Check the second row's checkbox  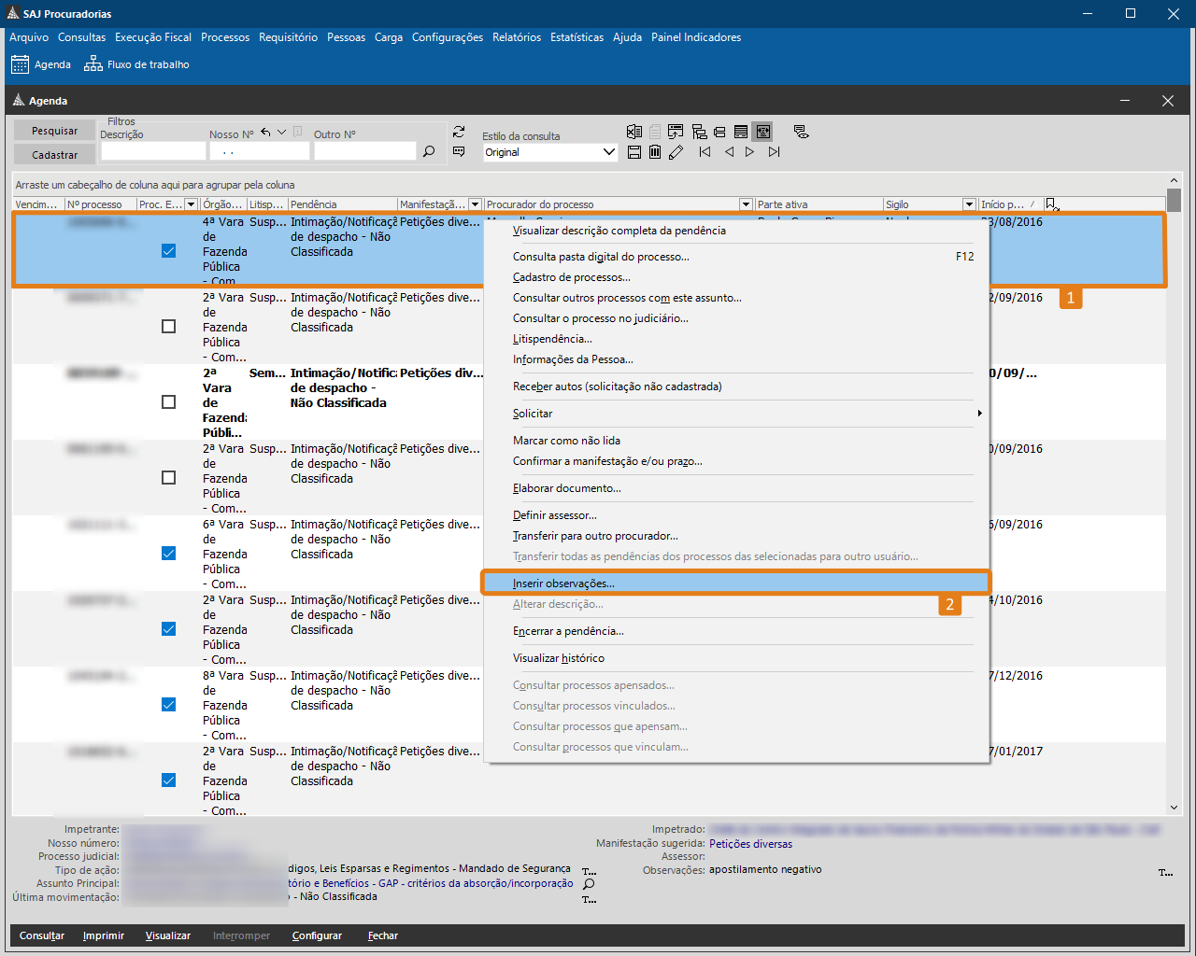pyautogui.click(x=168, y=326)
